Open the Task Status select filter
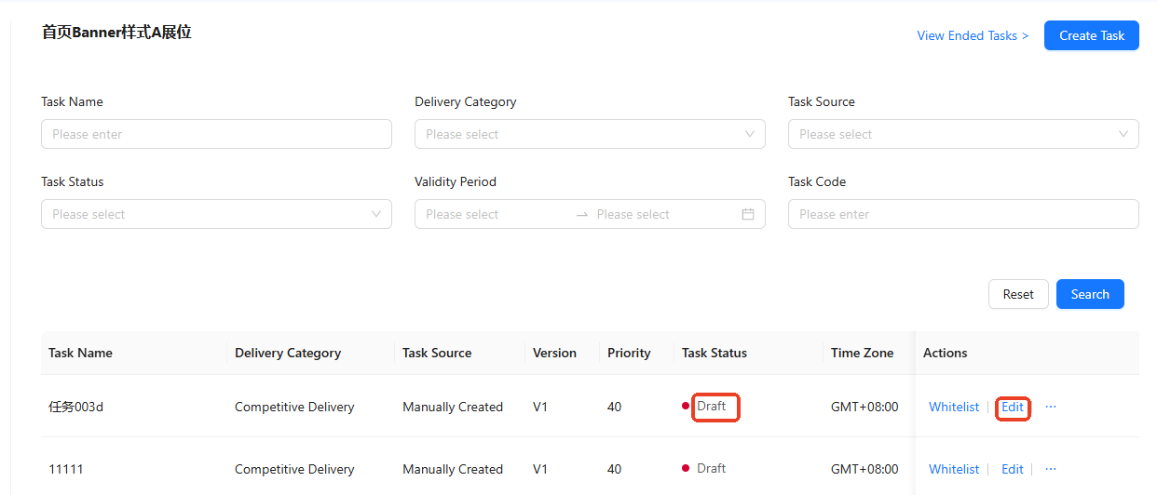Viewport: 1157px width, 495px height. (x=205, y=214)
